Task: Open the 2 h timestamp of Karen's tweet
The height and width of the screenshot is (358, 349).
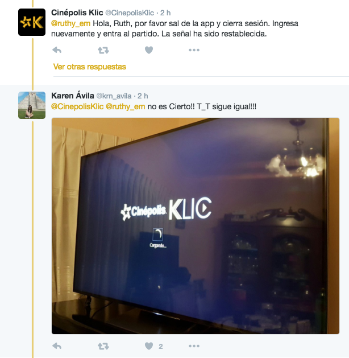Action: pos(143,96)
